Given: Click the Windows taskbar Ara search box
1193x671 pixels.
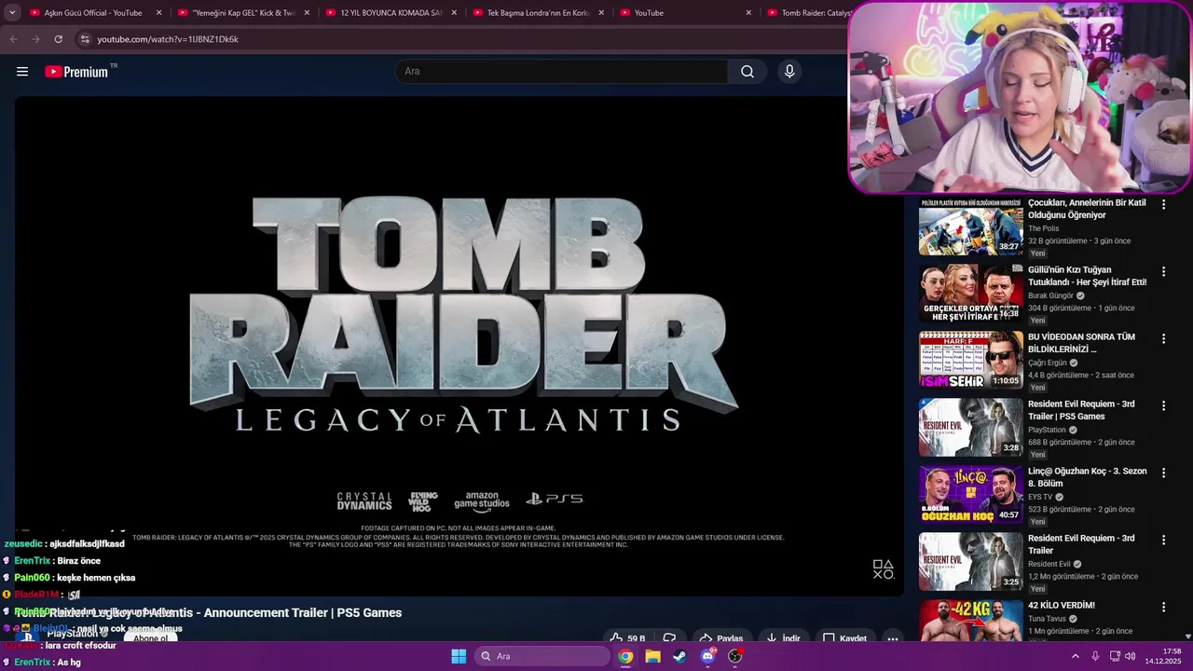Looking at the screenshot, I should tap(542, 656).
